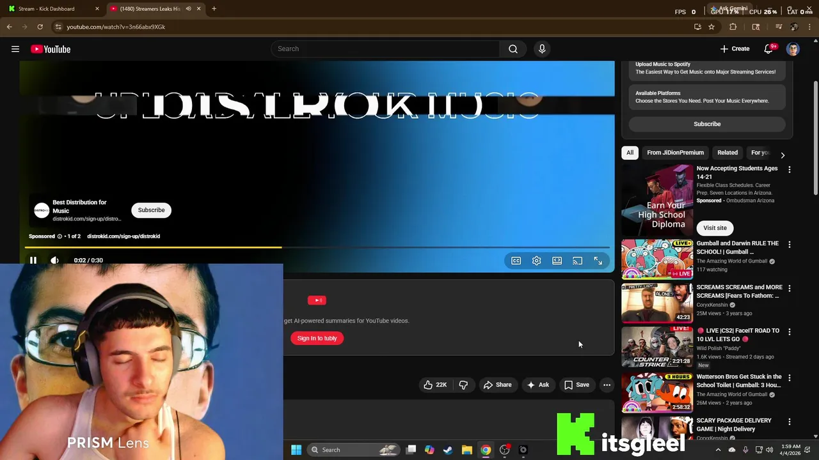The width and height of the screenshot is (819, 460).
Task: Open Counter Strike 2:21:28 thumbnail
Action: point(657,347)
